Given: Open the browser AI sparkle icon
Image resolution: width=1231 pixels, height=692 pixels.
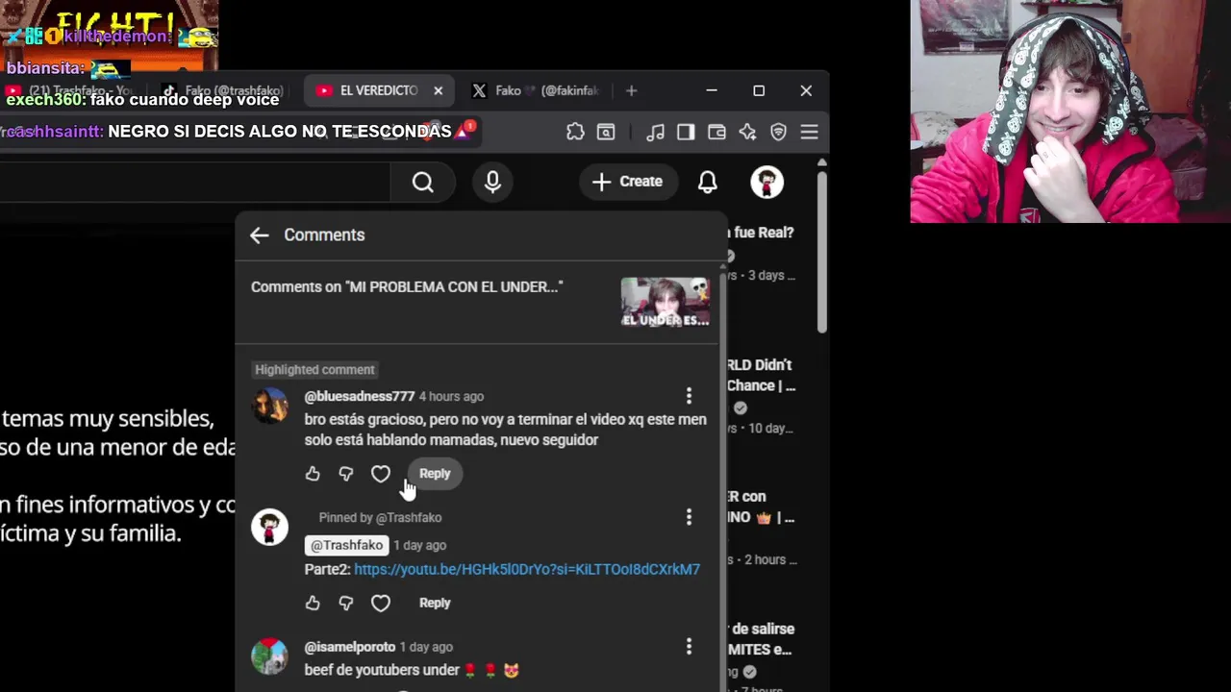Looking at the screenshot, I should coord(747,132).
